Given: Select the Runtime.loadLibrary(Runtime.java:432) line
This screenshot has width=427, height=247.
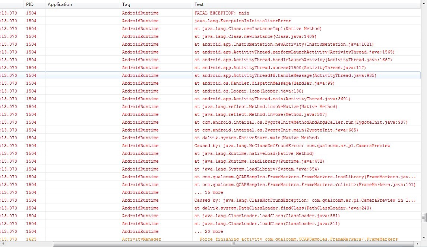Looking at the screenshot, I should (210, 161).
